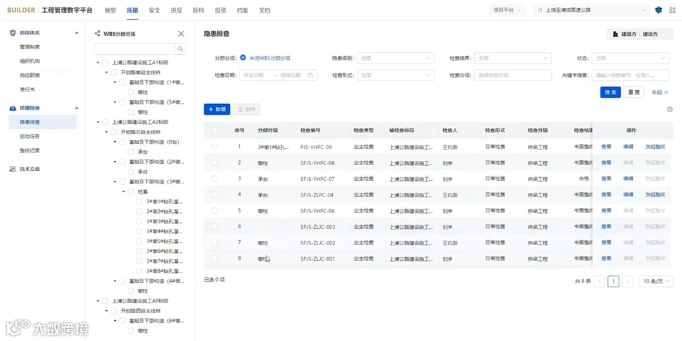Open the apps grid icon in top bar

673,10
